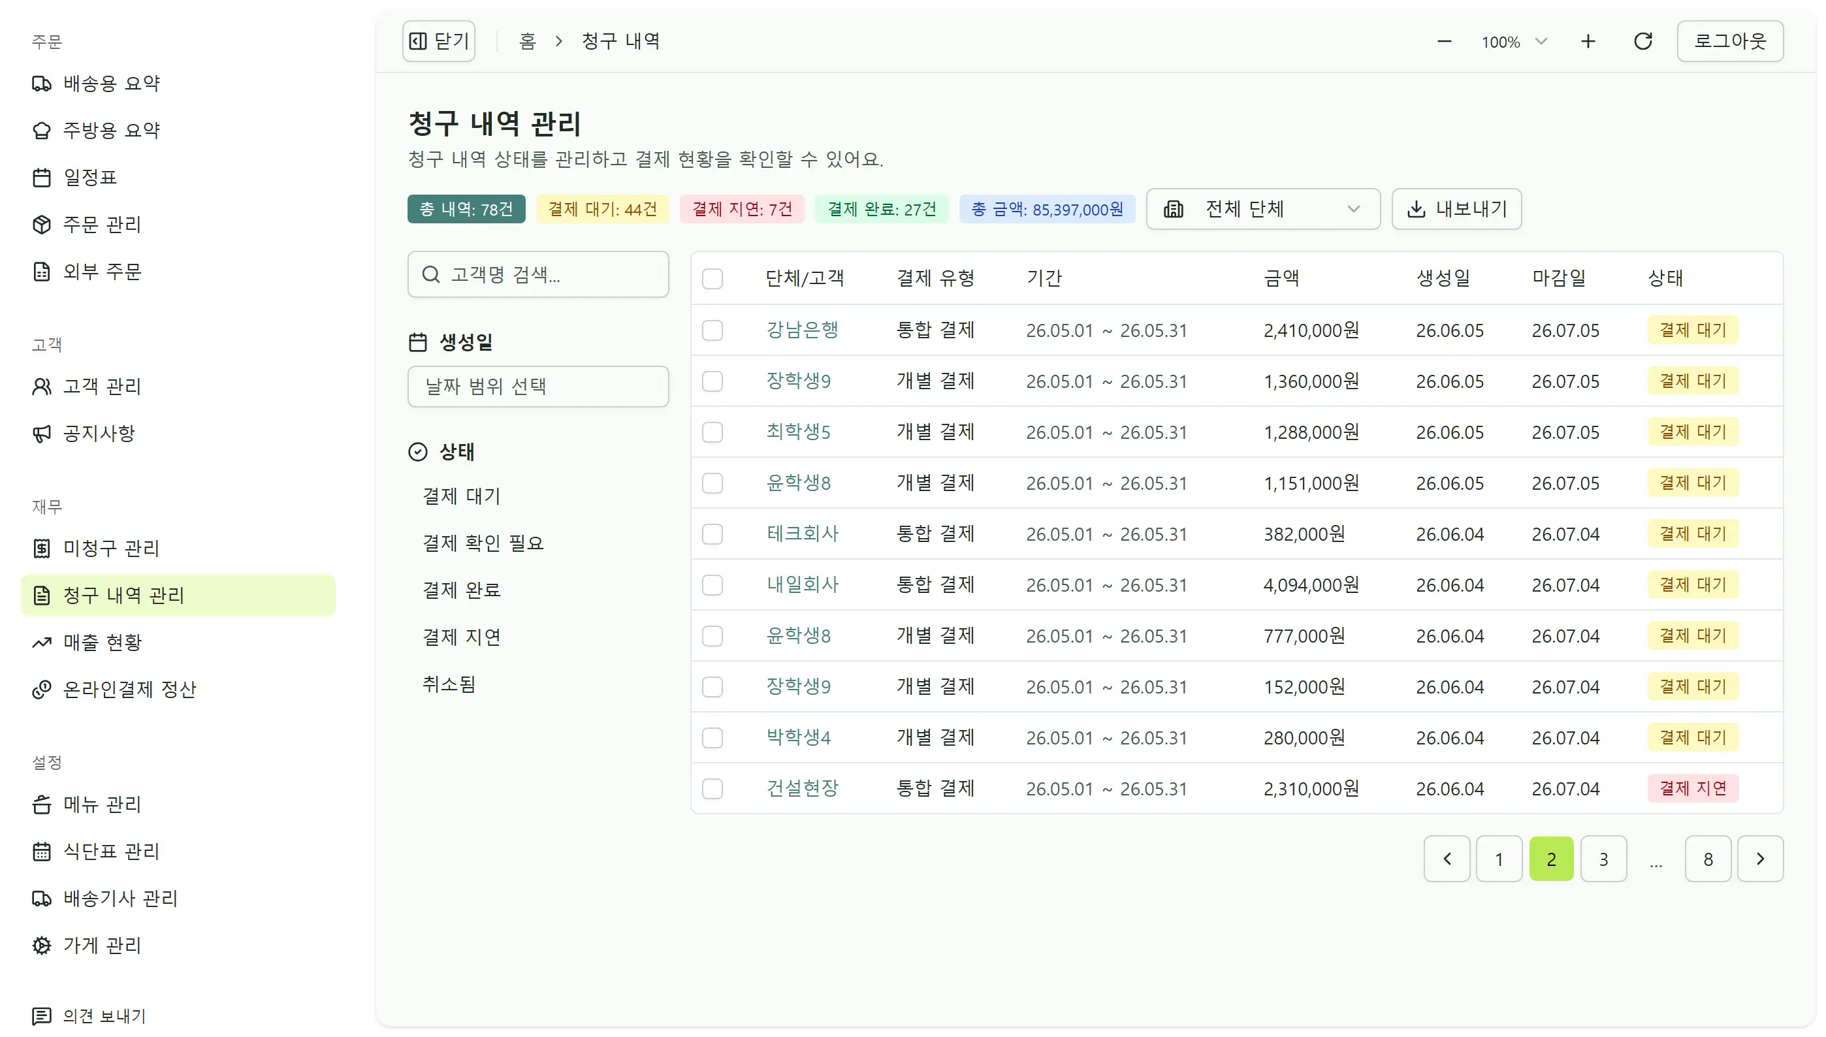Go to page 3
This screenshot has height=1037, width=1826.
1604,859
